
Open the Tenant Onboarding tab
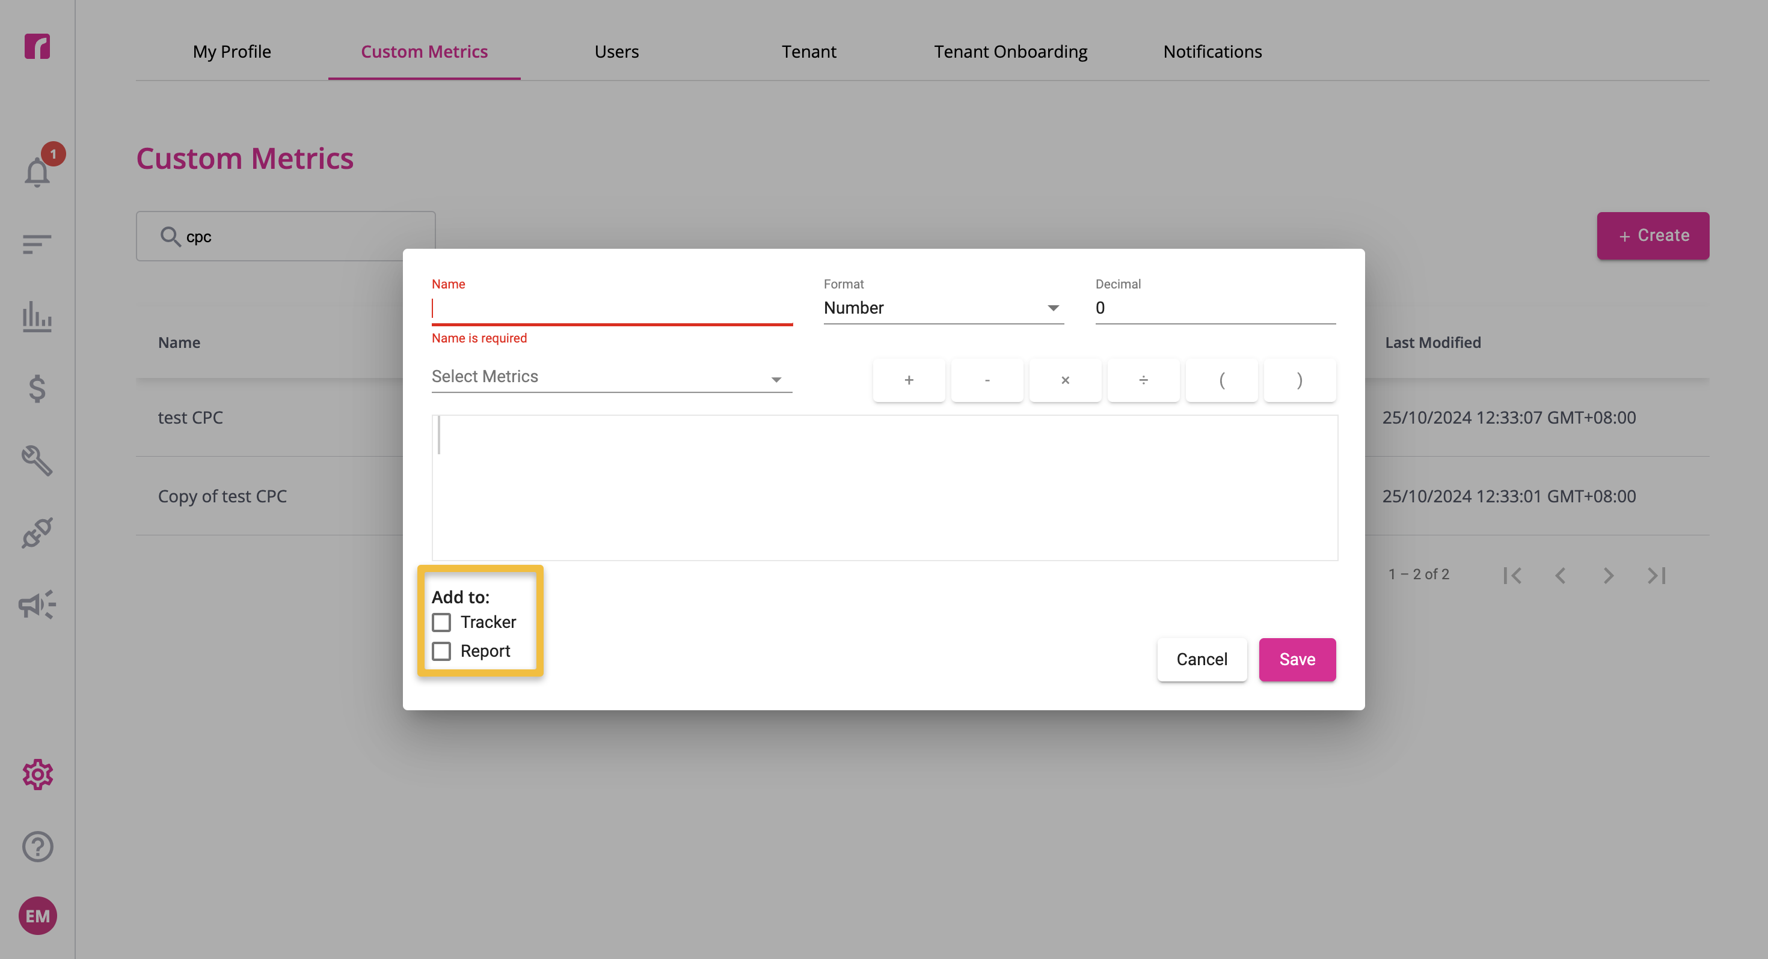[1010, 52]
